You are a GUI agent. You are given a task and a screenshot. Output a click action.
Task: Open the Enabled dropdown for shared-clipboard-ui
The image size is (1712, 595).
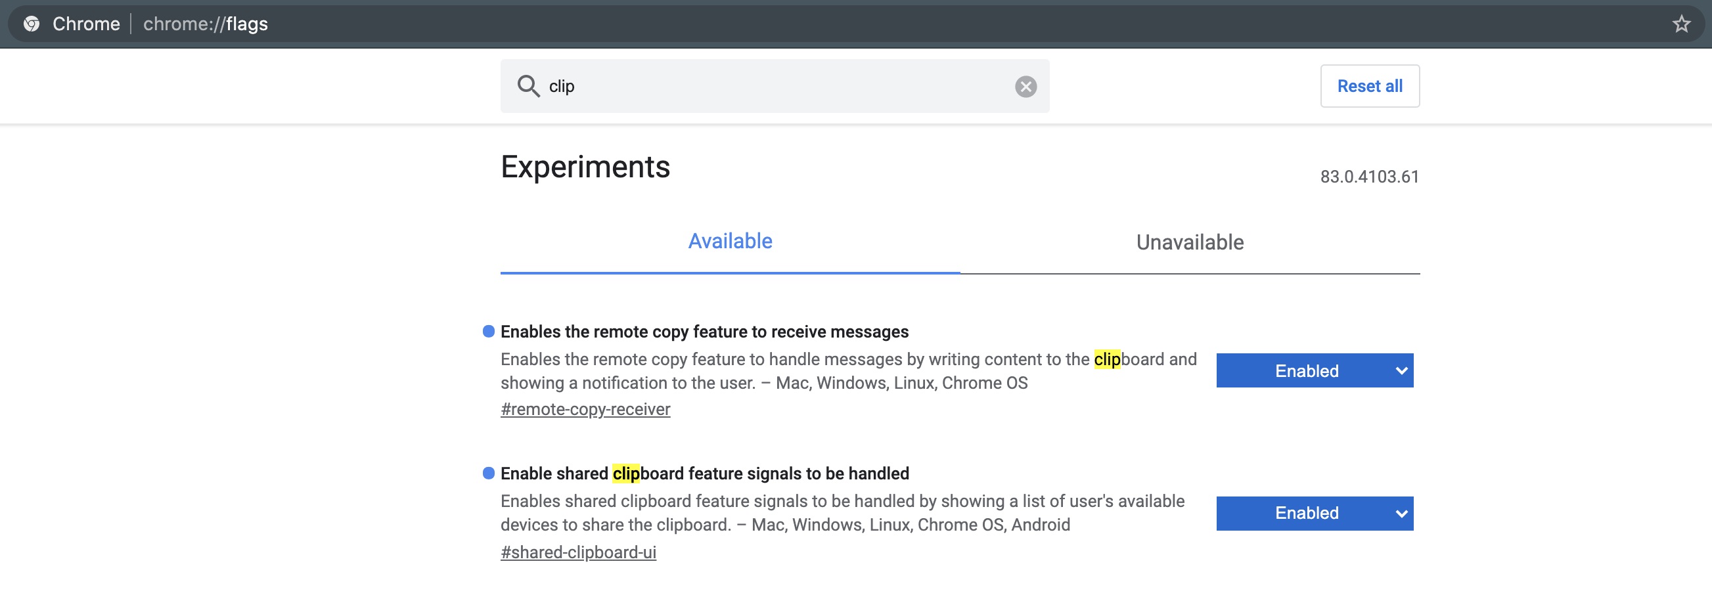pos(1314,514)
